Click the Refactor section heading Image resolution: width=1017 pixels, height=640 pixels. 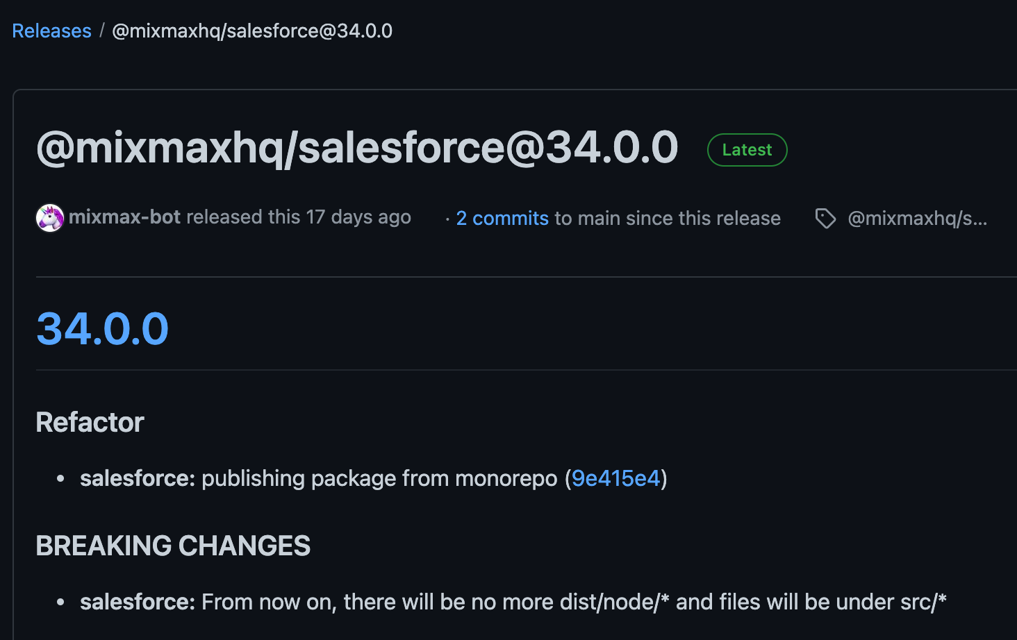[x=90, y=423]
